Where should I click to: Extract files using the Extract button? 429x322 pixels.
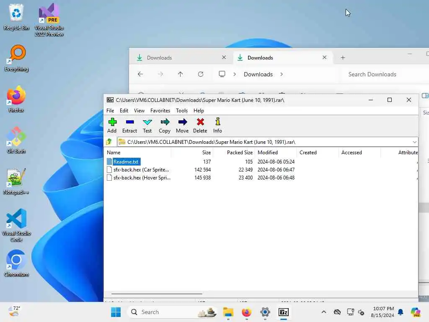(130, 125)
